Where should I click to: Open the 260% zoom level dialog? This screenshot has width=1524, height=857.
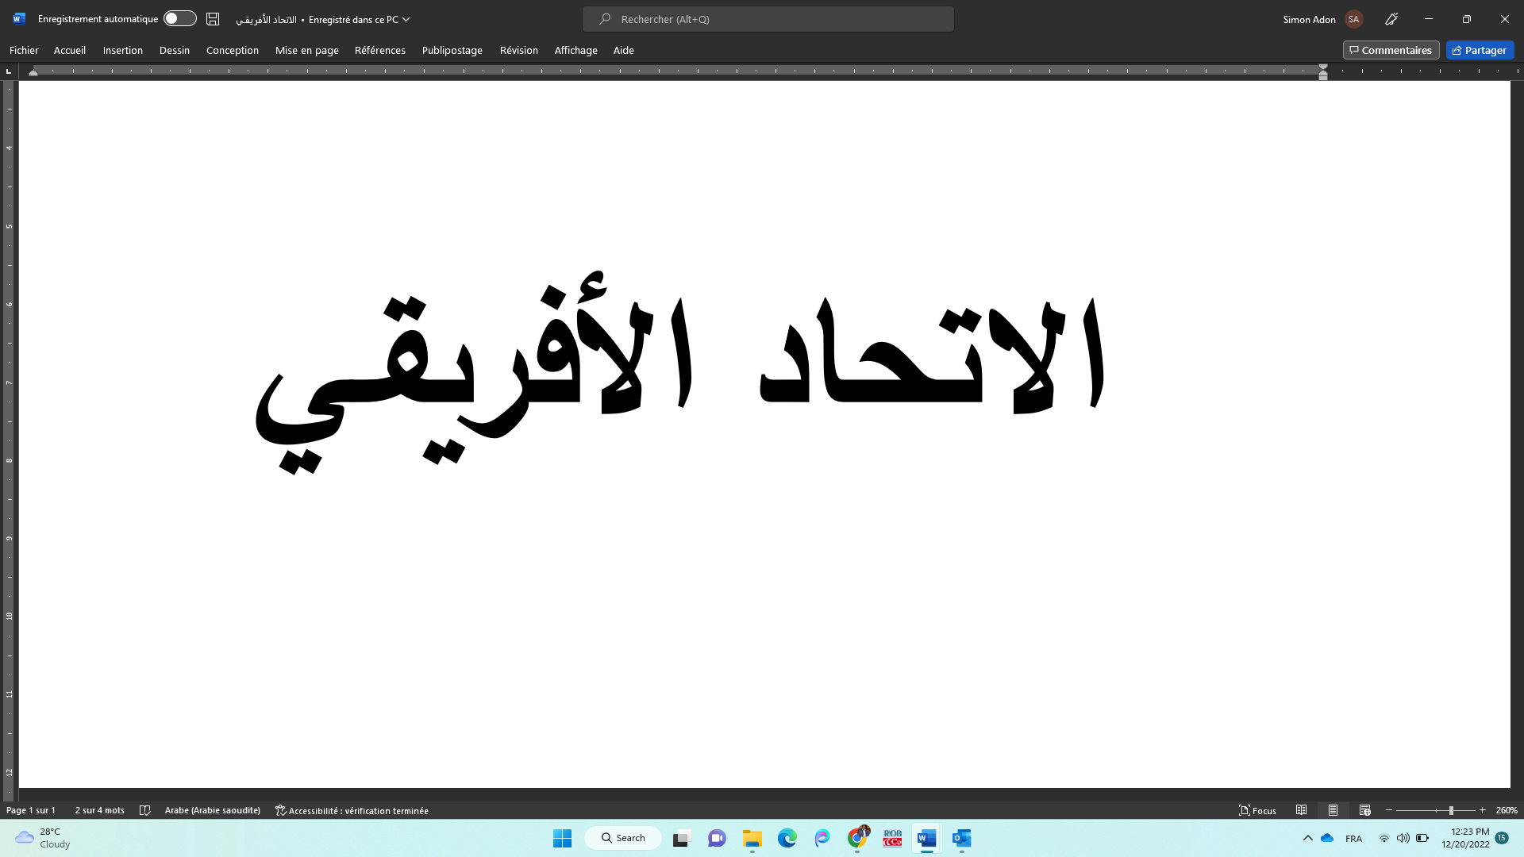[x=1507, y=810]
